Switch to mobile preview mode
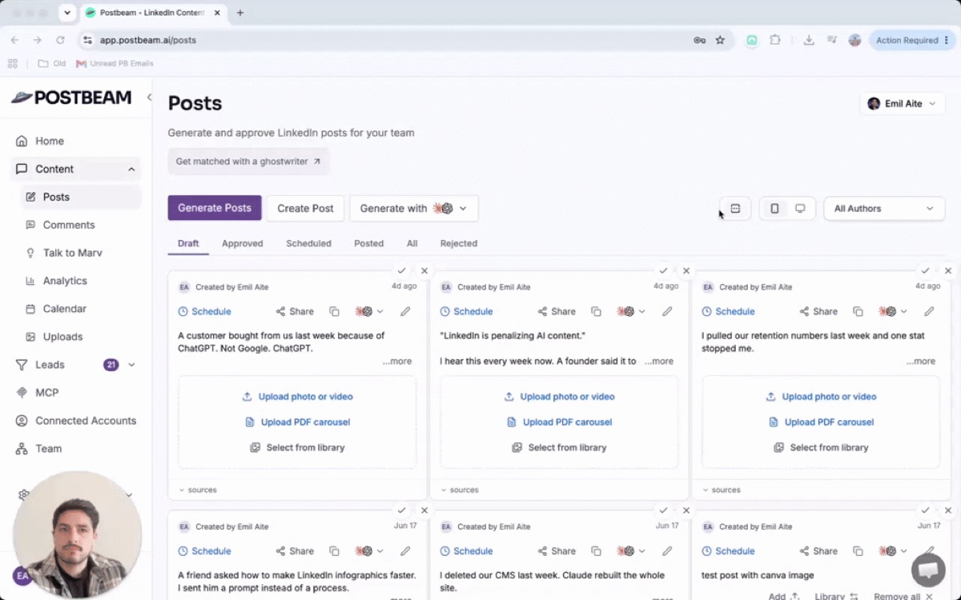This screenshot has height=600, width=961. pyautogui.click(x=774, y=208)
